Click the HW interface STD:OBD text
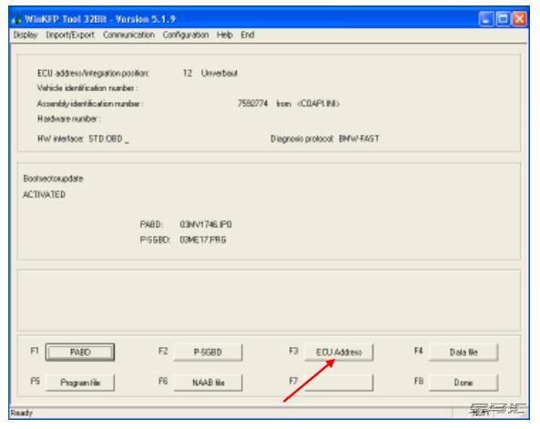 coord(83,138)
